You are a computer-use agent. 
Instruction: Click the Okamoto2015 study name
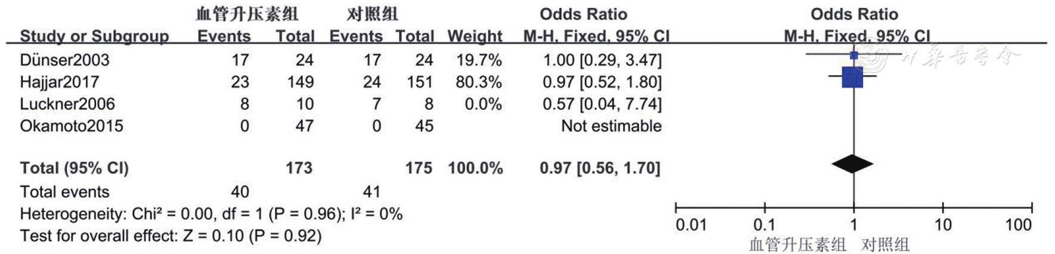(71, 126)
